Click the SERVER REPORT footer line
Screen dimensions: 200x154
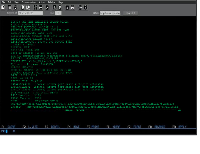point(96,110)
